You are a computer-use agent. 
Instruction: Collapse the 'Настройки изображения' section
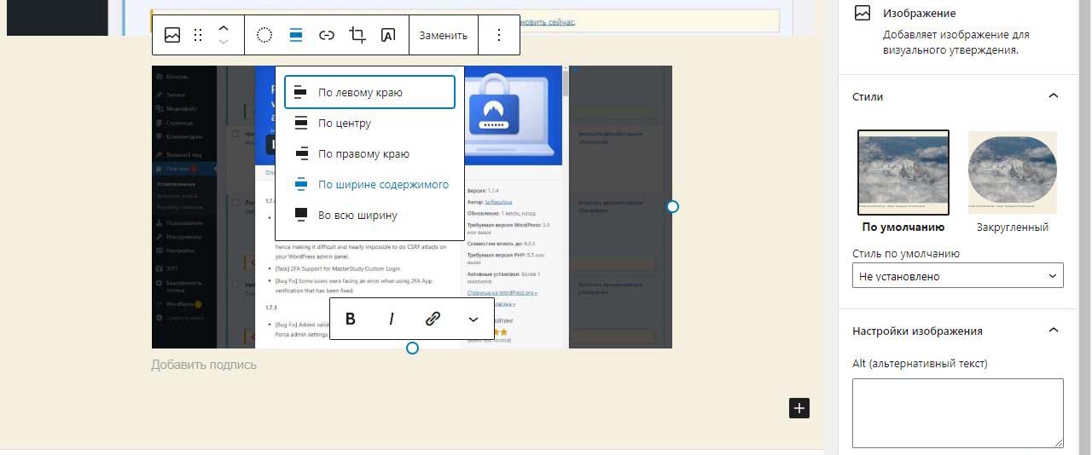[1053, 331]
